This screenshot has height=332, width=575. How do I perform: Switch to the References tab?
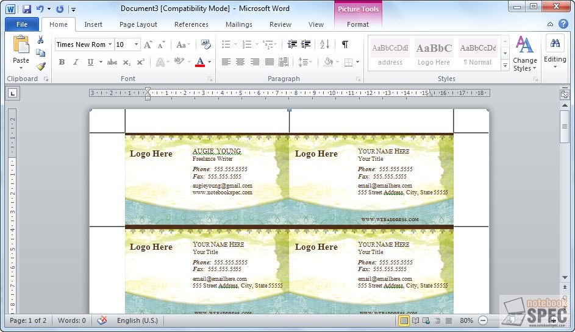[x=191, y=24]
